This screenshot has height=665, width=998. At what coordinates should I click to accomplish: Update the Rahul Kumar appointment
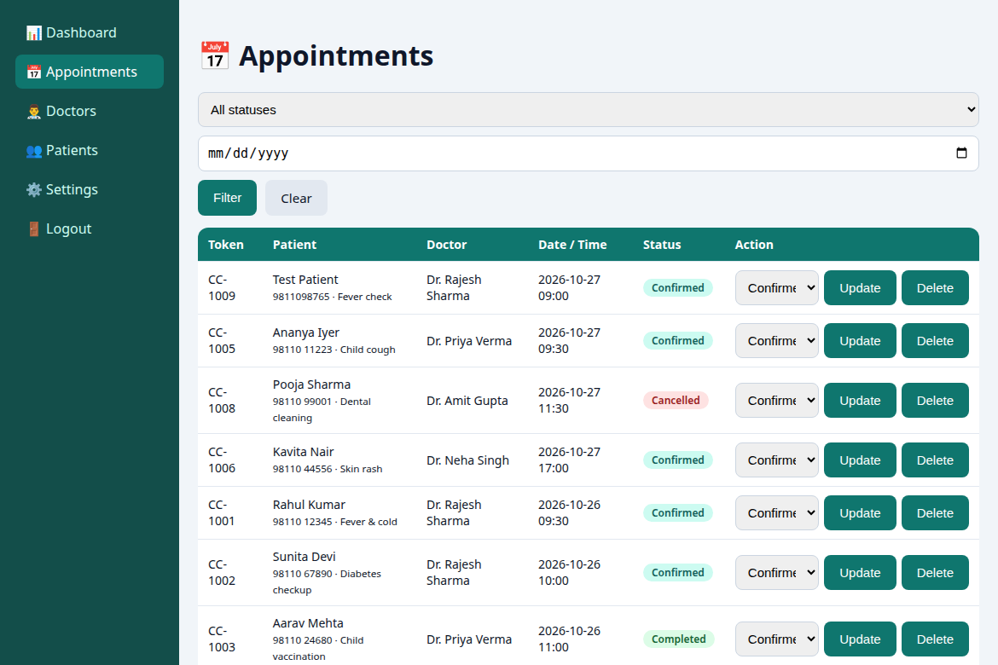coord(860,513)
